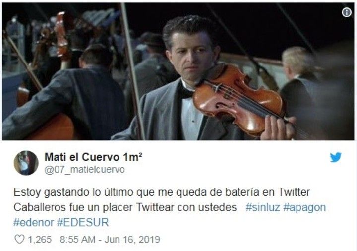Click the tweet line starting with Caballeros fue
The width and height of the screenshot is (357, 251).
pos(125,207)
